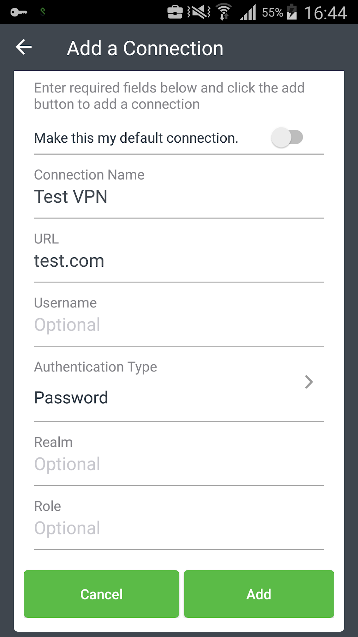The width and height of the screenshot is (358, 637).
Task: Tap the cellular signal bars icon
Action: pyautogui.click(x=248, y=13)
